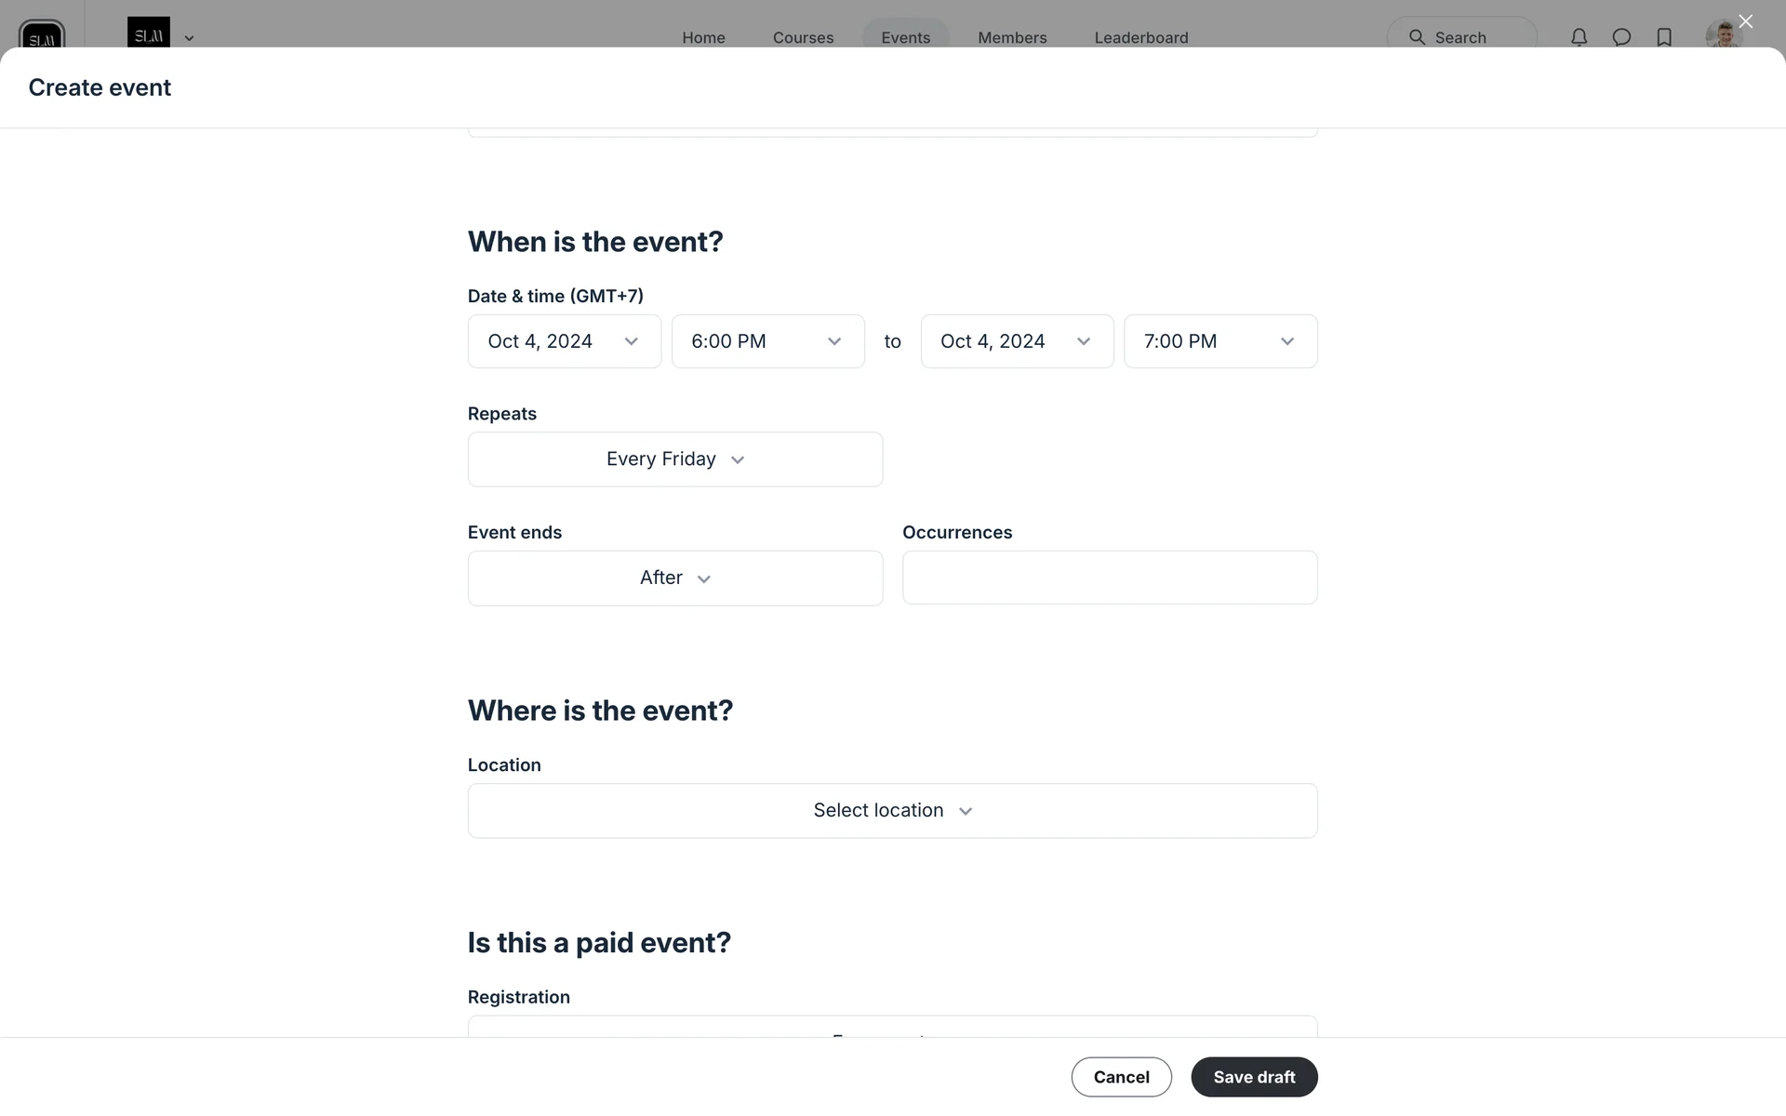Open the Leaderboard tab
The height and width of the screenshot is (1116, 1786).
pyautogui.click(x=1140, y=37)
